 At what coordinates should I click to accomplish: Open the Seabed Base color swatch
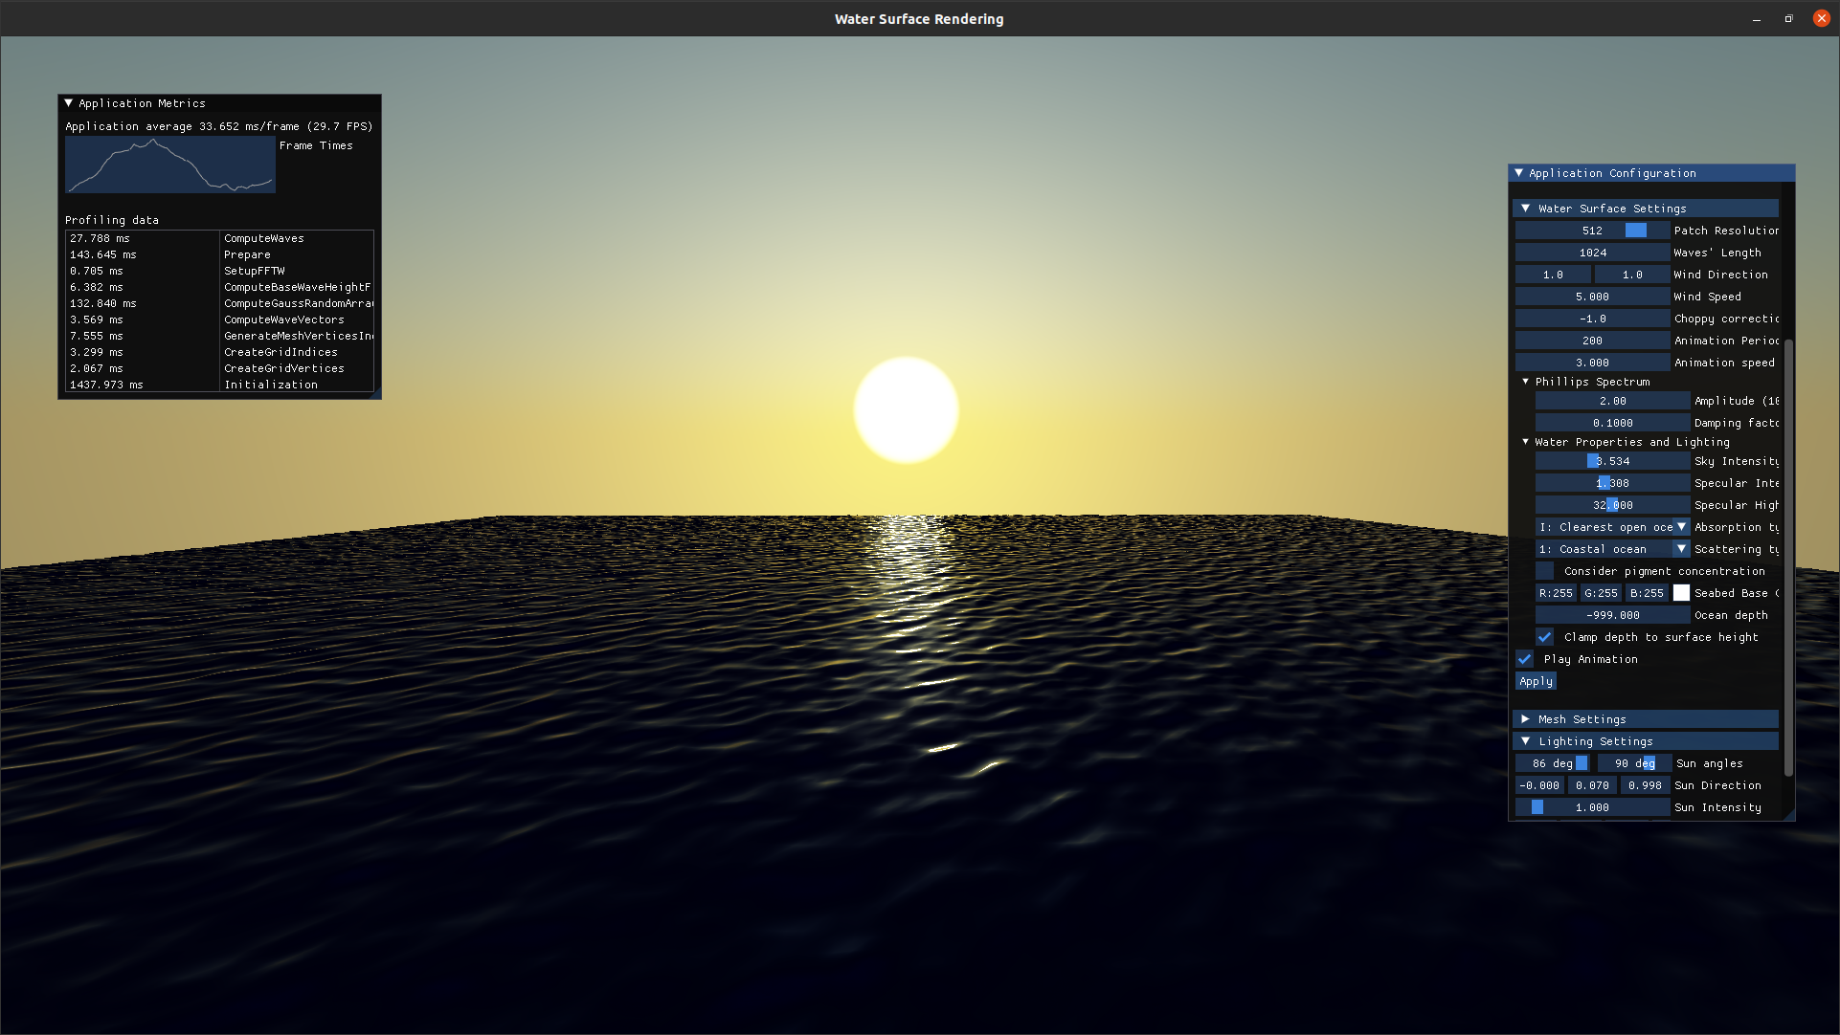point(1681,593)
